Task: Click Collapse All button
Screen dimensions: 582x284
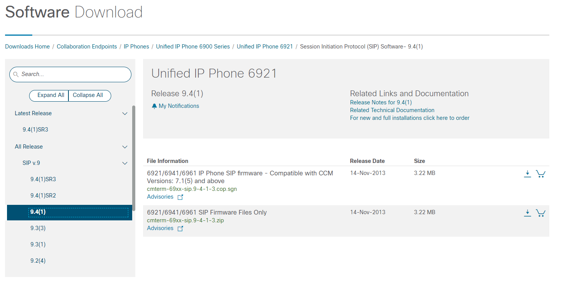Action: tap(90, 95)
